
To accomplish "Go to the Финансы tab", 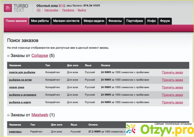I will point(115,21).
